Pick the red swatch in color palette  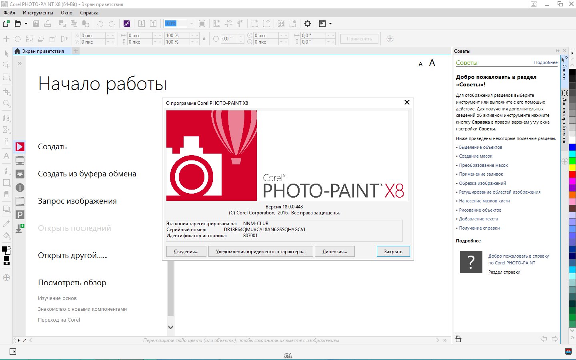572,174
